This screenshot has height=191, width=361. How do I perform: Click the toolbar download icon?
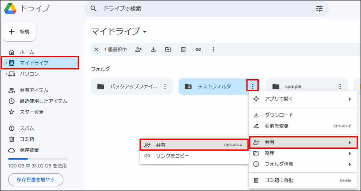pos(153,49)
